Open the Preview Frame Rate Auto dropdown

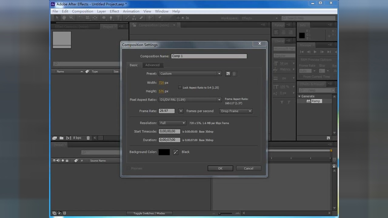[308, 71]
